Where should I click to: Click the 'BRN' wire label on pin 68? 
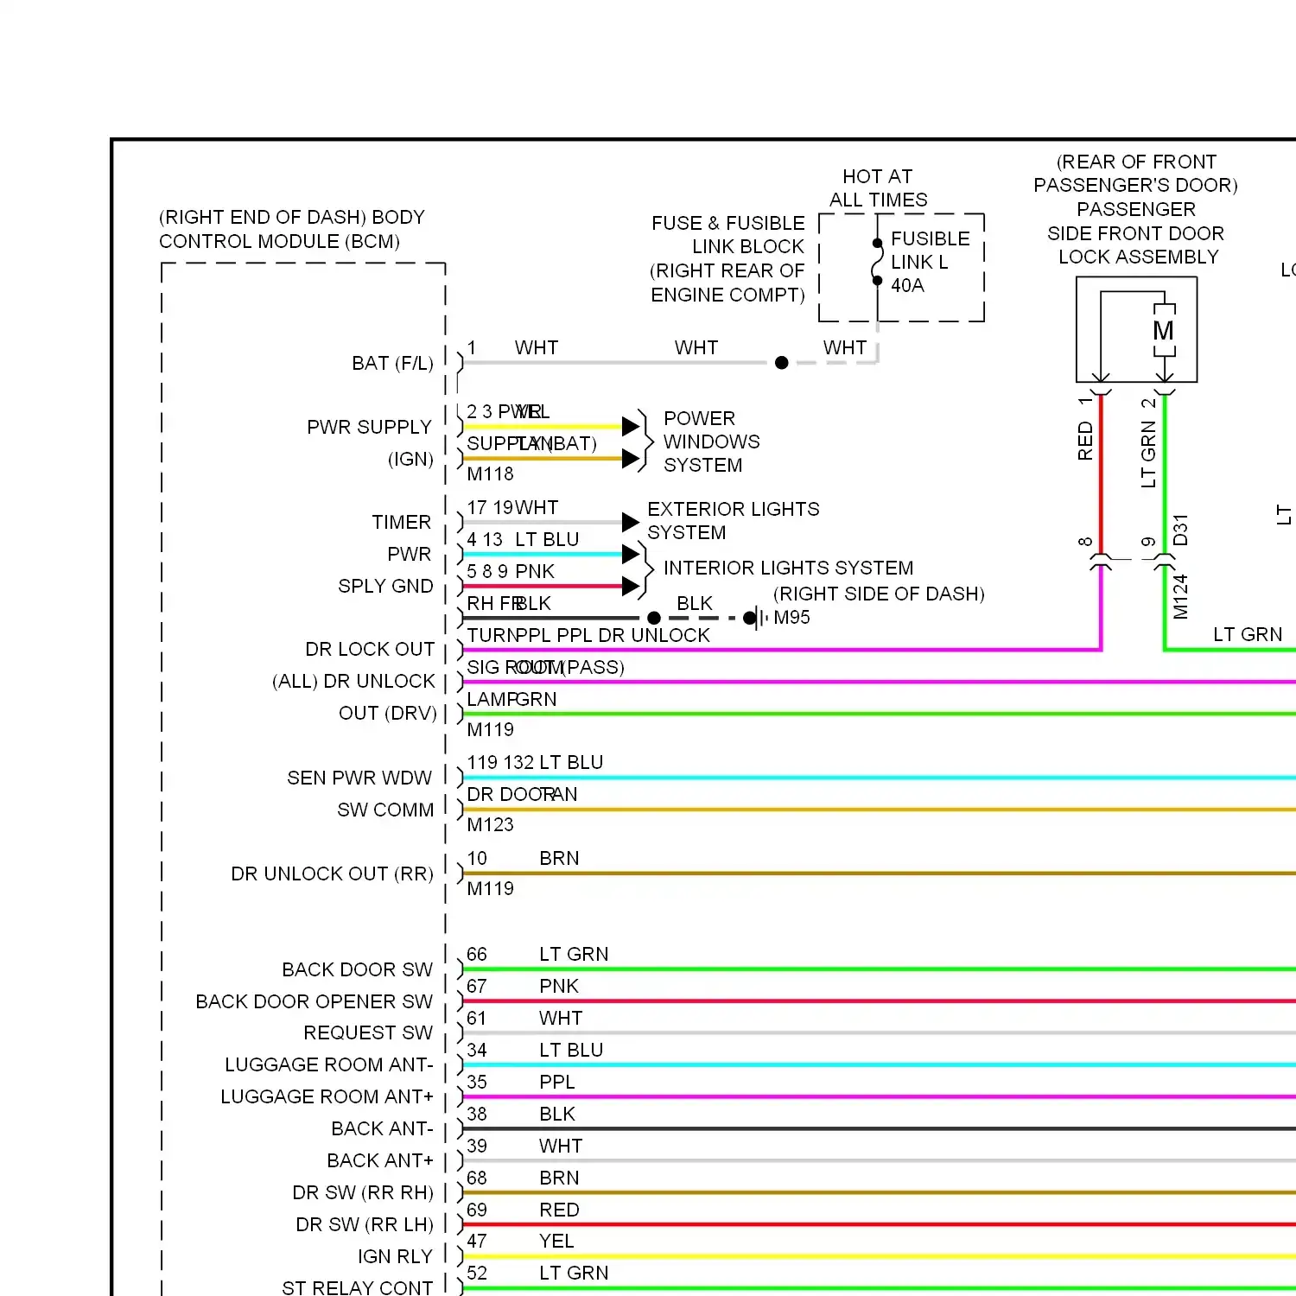tap(559, 1178)
